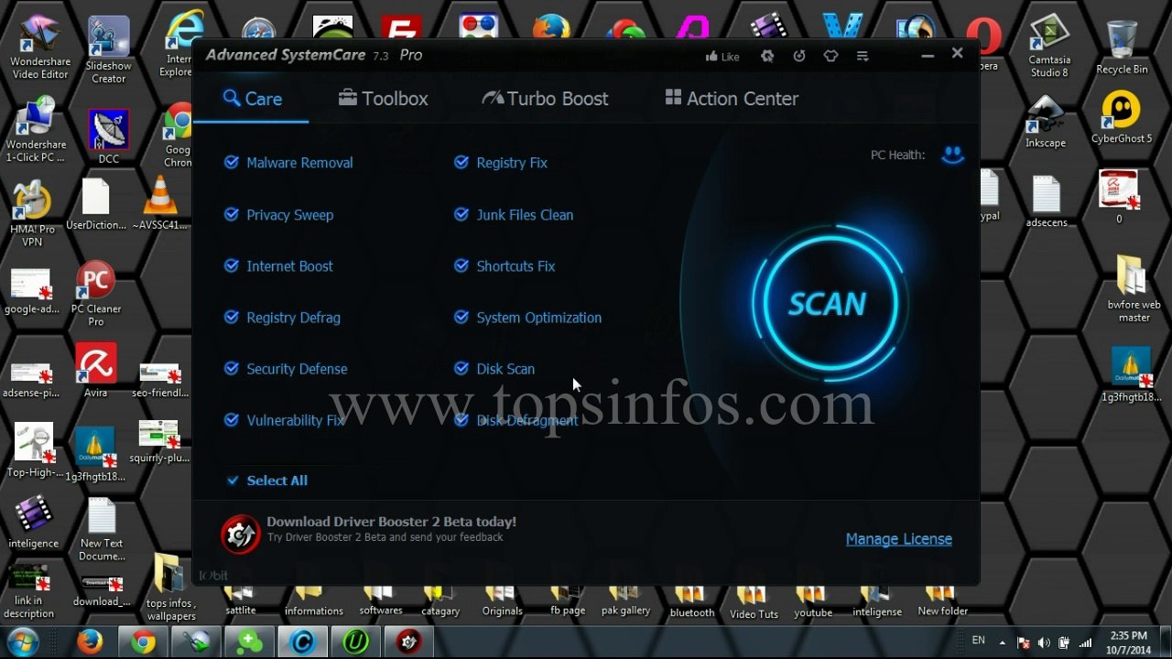Go to the Action Center tab
This screenshot has height=659, width=1172.
732,99
